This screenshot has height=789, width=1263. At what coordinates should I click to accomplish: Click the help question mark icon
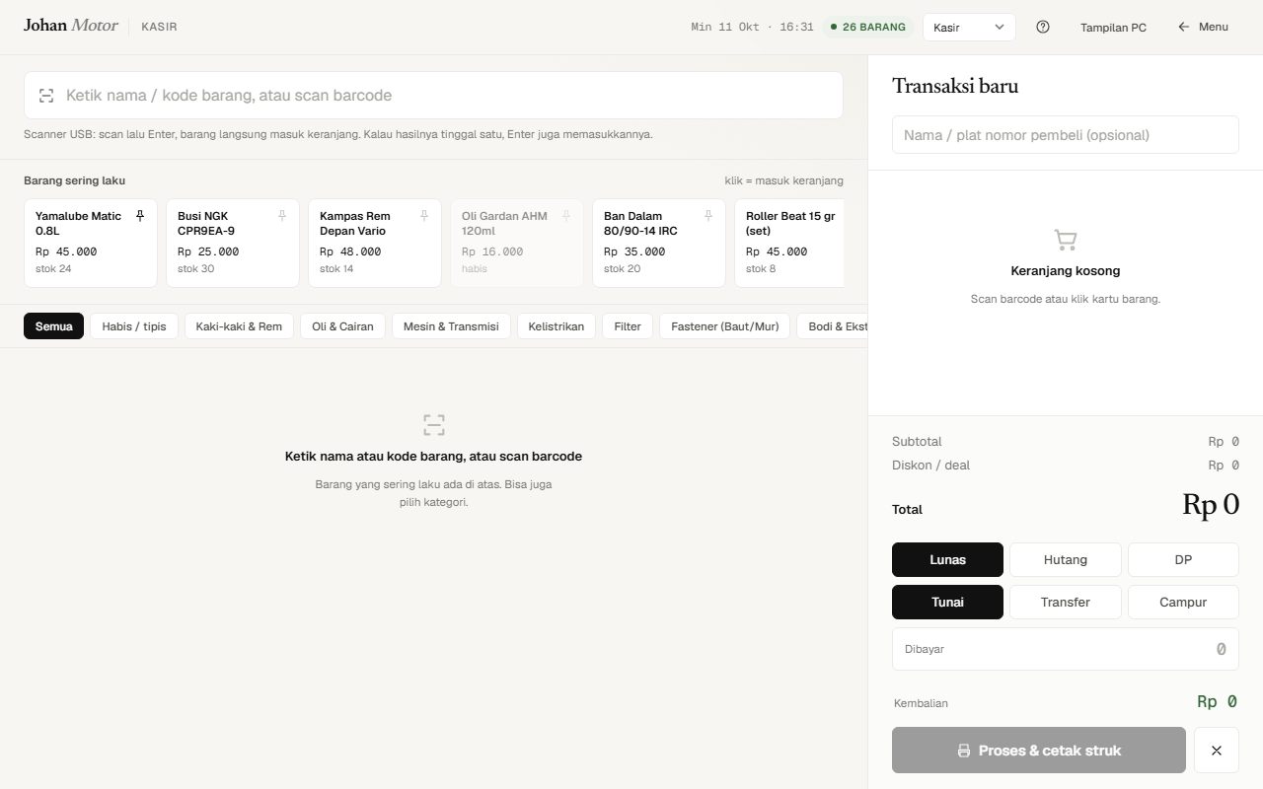pyautogui.click(x=1043, y=27)
